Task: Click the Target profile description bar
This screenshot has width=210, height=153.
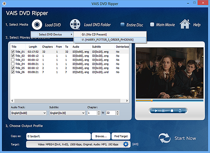Action: coord(78,144)
